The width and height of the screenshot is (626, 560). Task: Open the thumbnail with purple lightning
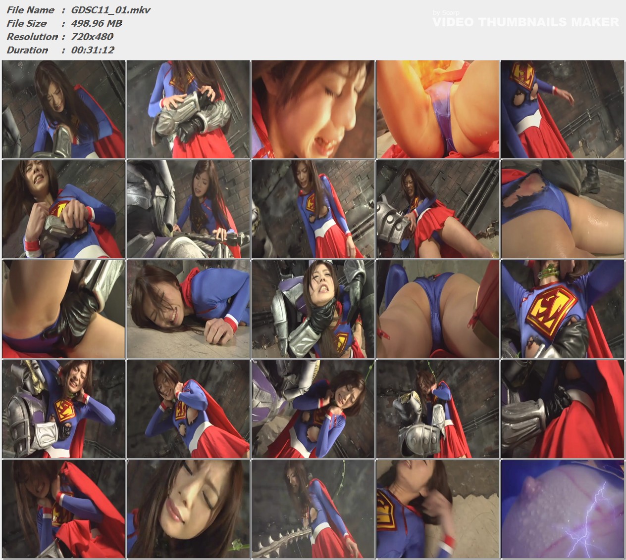pos(563,509)
